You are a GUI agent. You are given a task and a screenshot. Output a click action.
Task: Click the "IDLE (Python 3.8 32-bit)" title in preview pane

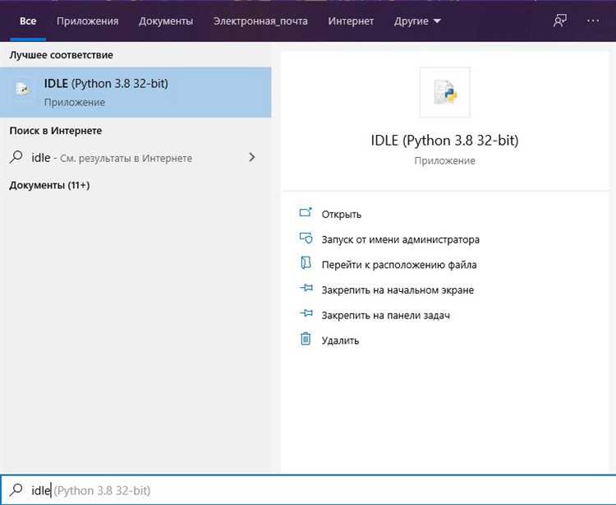444,141
